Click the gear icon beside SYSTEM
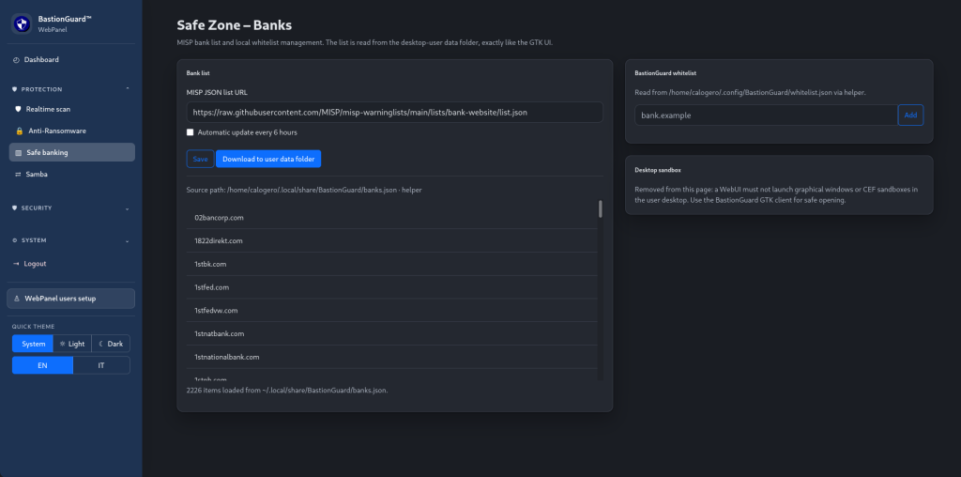The width and height of the screenshot is (961, 477). (15, 240)
